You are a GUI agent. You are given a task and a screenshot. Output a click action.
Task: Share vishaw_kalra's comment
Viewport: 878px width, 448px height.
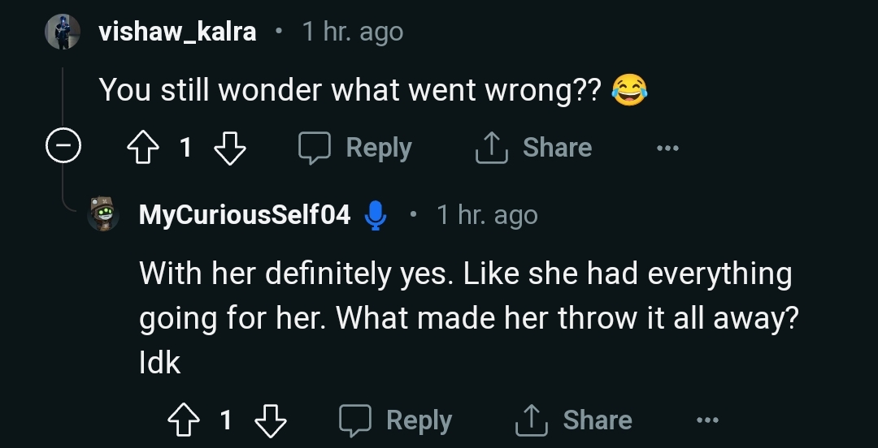pos(534,148)
